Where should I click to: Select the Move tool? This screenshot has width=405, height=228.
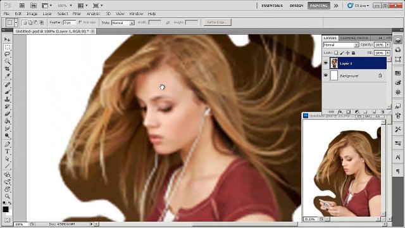coord(7,39)
